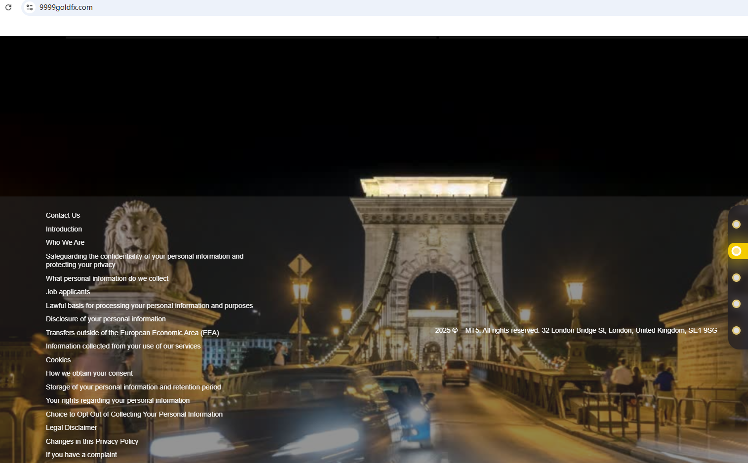748x463 pixels.
Task: Select the topmost section navigation dot
Action: coord(736,225)
